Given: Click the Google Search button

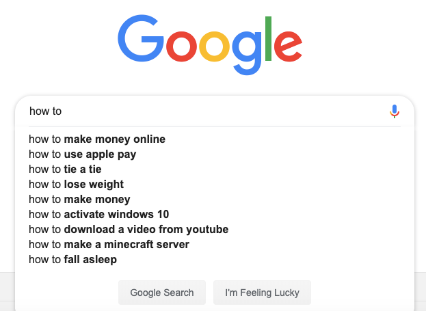Looking at the screenshot, I should pyautogui.click(x=162, y=293).
